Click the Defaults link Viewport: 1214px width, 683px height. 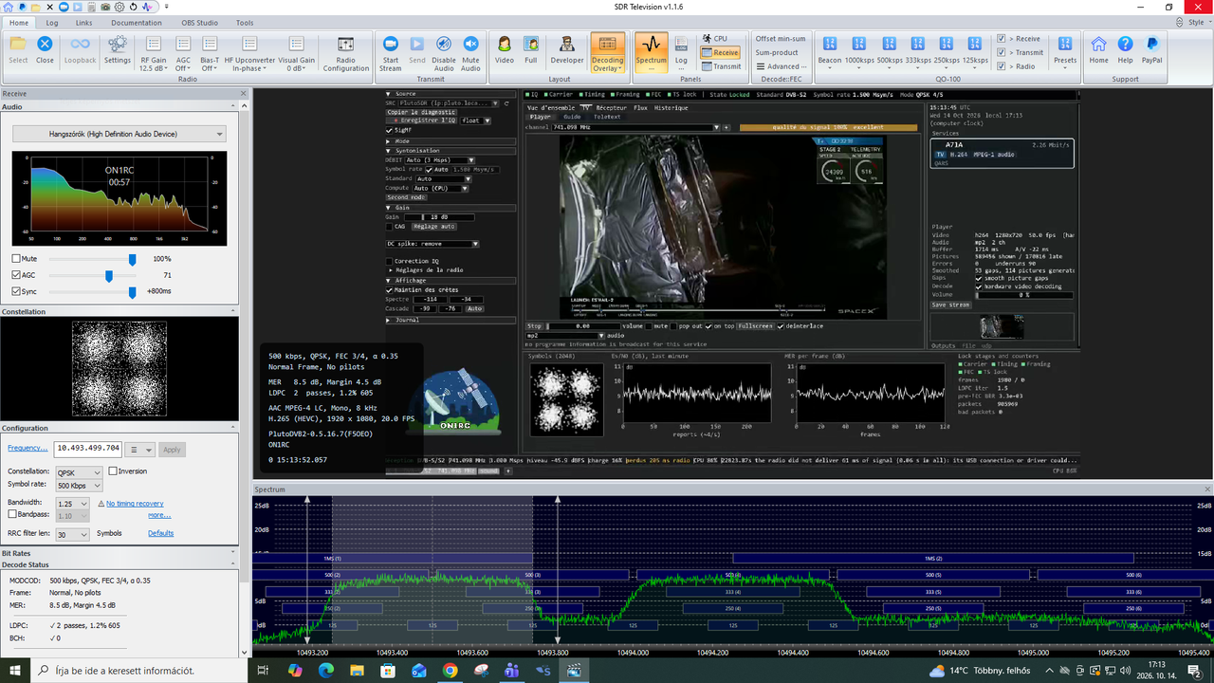161,533
